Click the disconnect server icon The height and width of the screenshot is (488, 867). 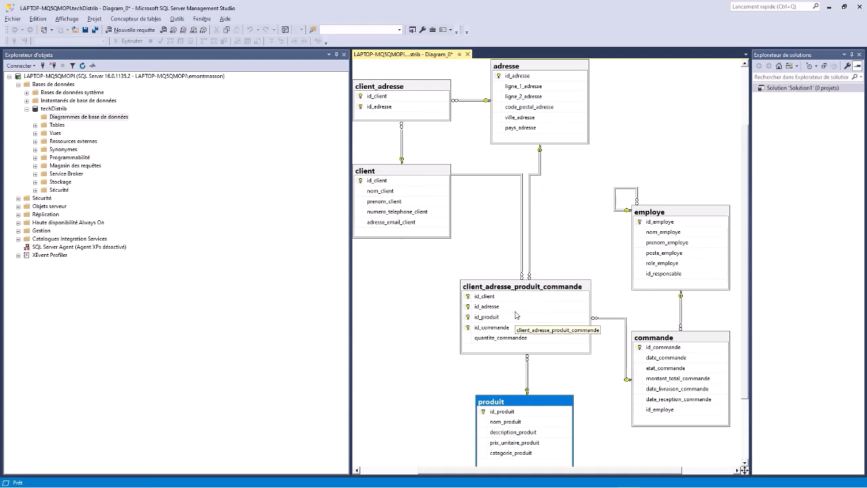[53, 66]
